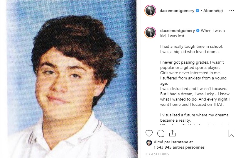Save the post with the bookmark icon
The width and height of the screenshot is (238, 158).
click(231, 133)
